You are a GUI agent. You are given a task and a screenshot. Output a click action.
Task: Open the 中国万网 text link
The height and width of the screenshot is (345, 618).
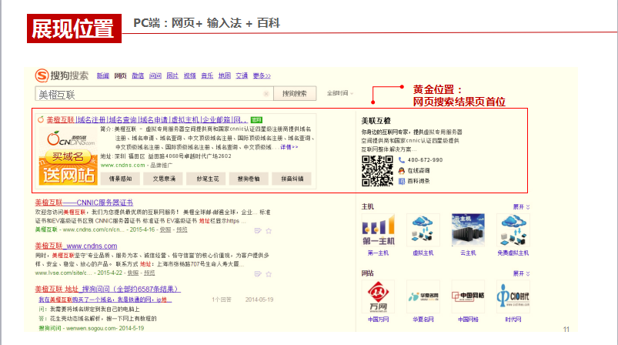[379, 320]
